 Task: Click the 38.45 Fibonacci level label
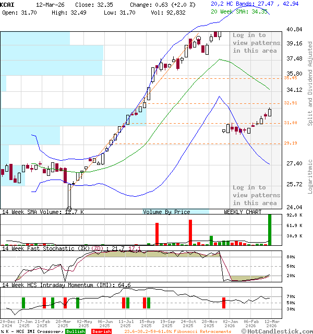(x=291, y=78)
